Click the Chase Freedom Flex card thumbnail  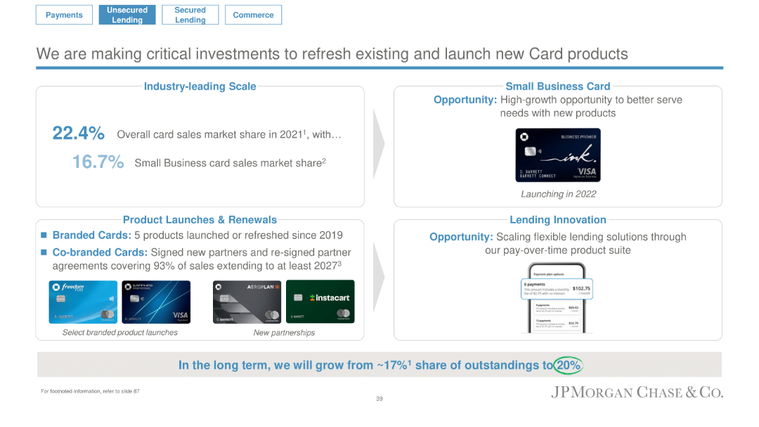[x=83, y=302]
